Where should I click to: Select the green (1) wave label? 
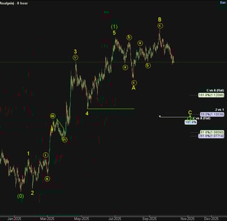point(114,27)
